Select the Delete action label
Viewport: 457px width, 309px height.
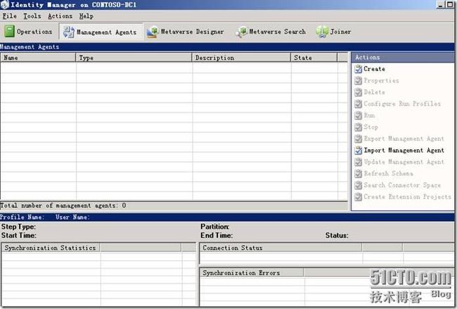tap(374, 92)
